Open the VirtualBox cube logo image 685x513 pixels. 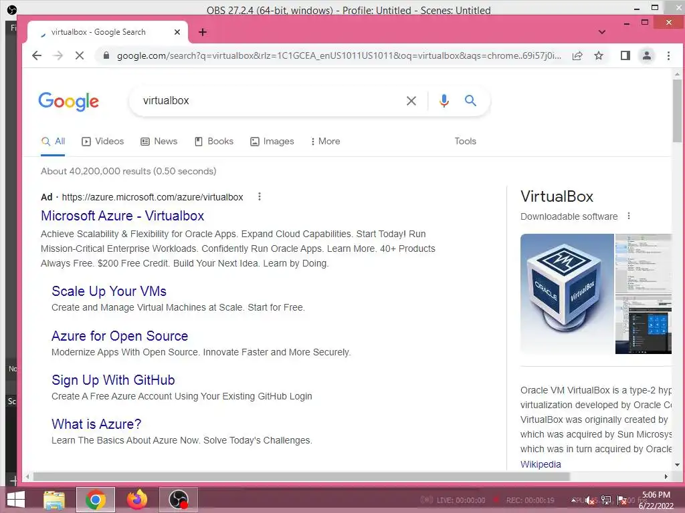[x=567, y=294]
